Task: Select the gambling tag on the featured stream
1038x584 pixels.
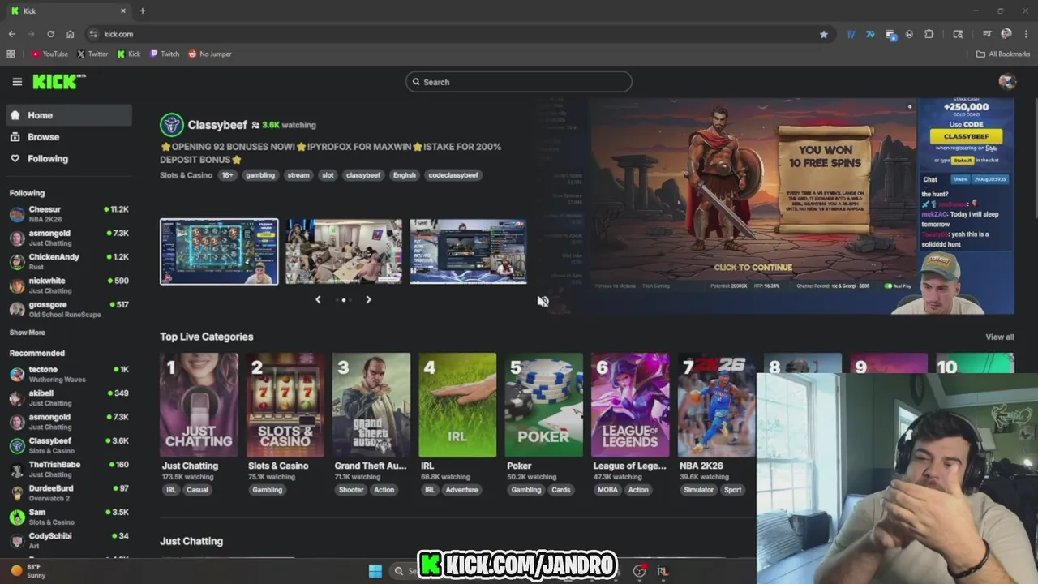Action: coord(260,175)
